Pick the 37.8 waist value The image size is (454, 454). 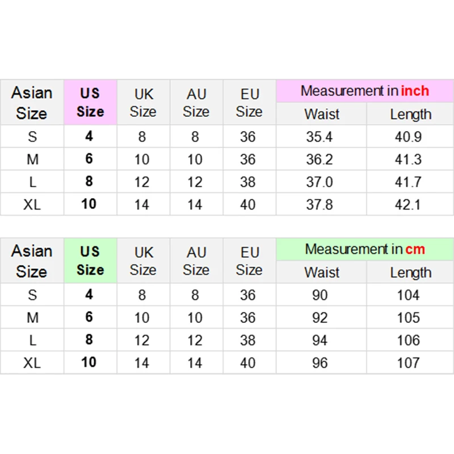pos(320,204)
